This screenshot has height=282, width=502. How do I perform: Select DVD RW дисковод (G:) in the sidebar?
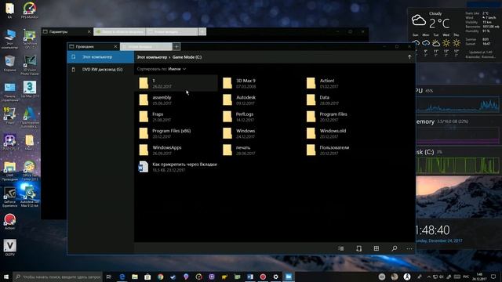point(100,70)
